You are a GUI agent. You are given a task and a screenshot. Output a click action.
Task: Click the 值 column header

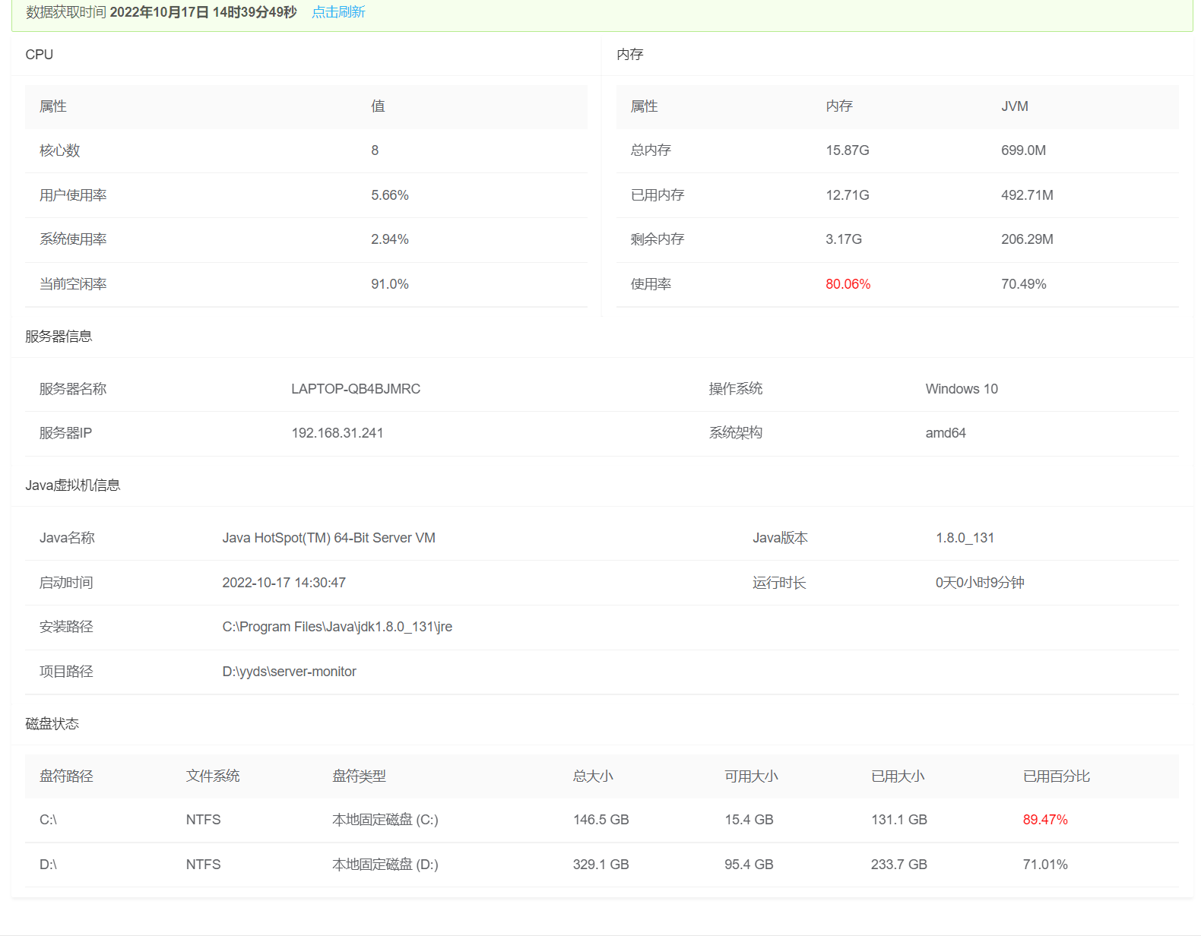[x=378, y=106]
